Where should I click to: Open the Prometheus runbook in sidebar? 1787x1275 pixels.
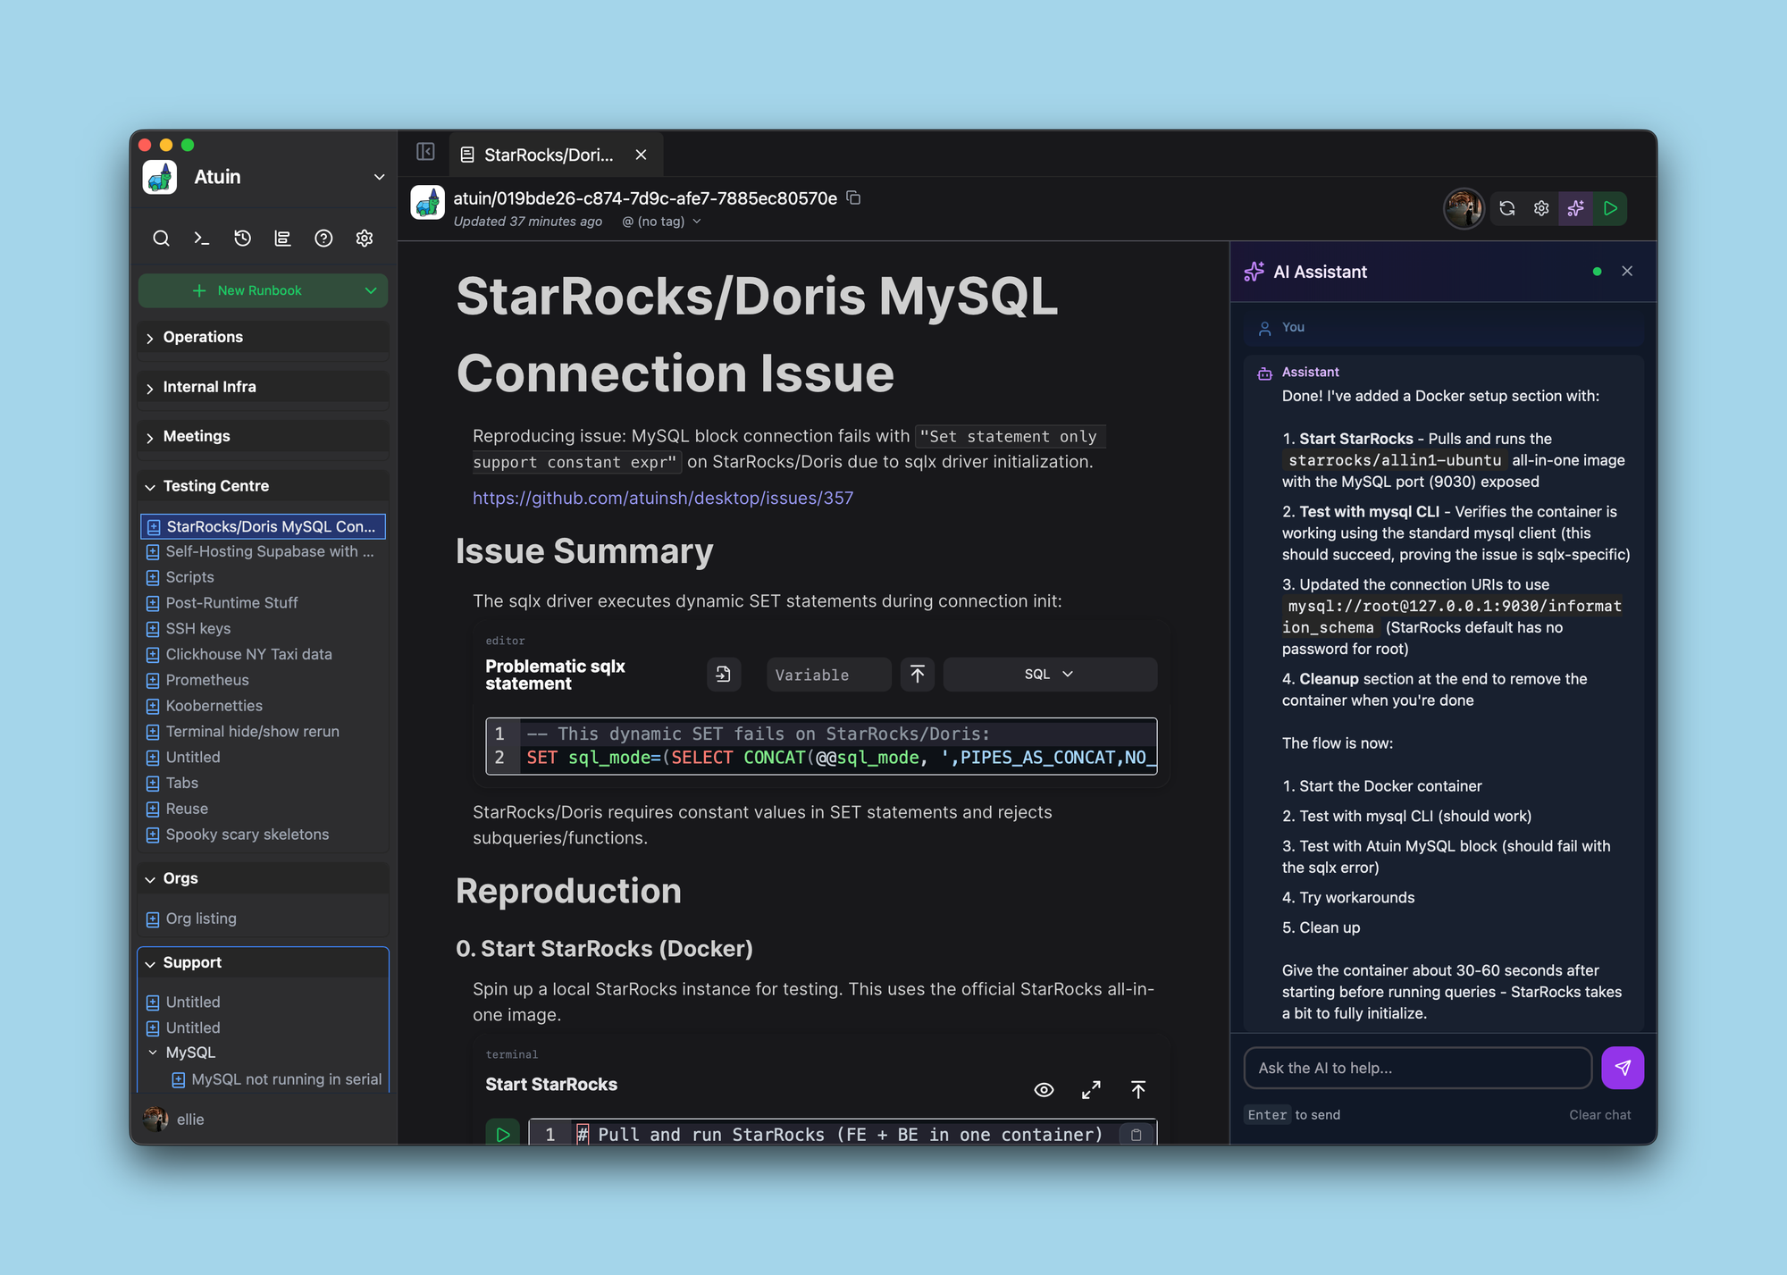coord(207,680)
